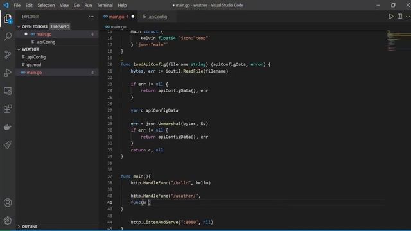The image size is (411, 231).
Task: Open the Search view icon
Action: 8,37
